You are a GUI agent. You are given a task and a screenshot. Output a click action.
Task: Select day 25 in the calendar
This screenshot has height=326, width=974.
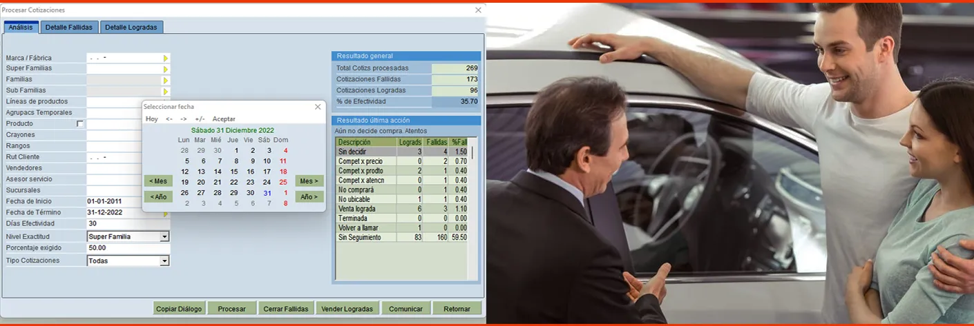click(x=283, y=182)
